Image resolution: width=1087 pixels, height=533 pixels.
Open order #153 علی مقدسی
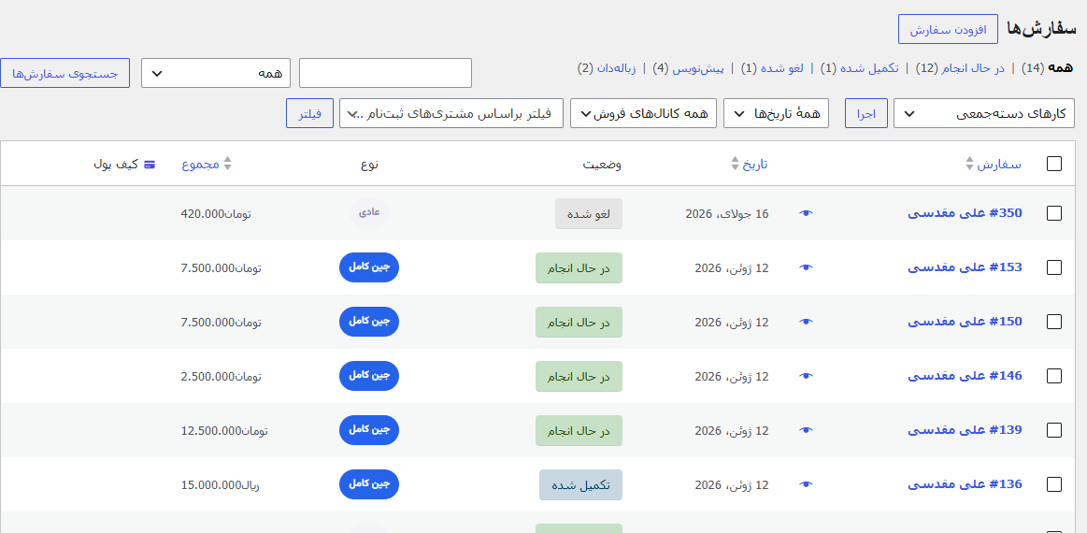coord(965,267)
